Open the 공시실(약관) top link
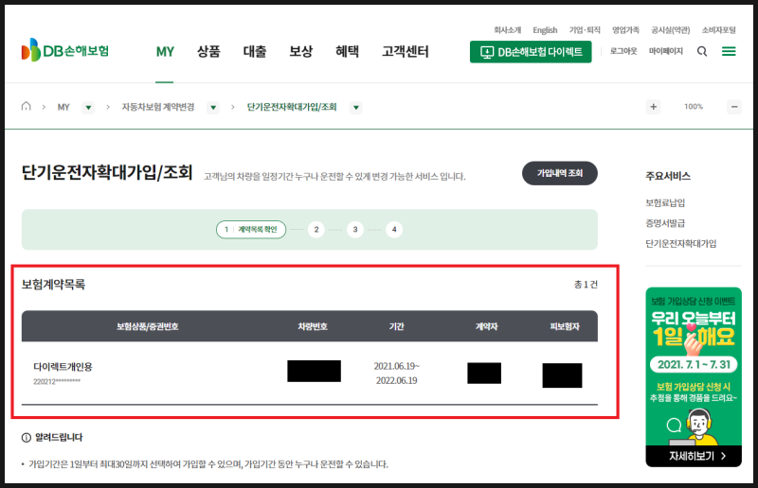Screen dimensions: 758x488 tap(671, 30)
